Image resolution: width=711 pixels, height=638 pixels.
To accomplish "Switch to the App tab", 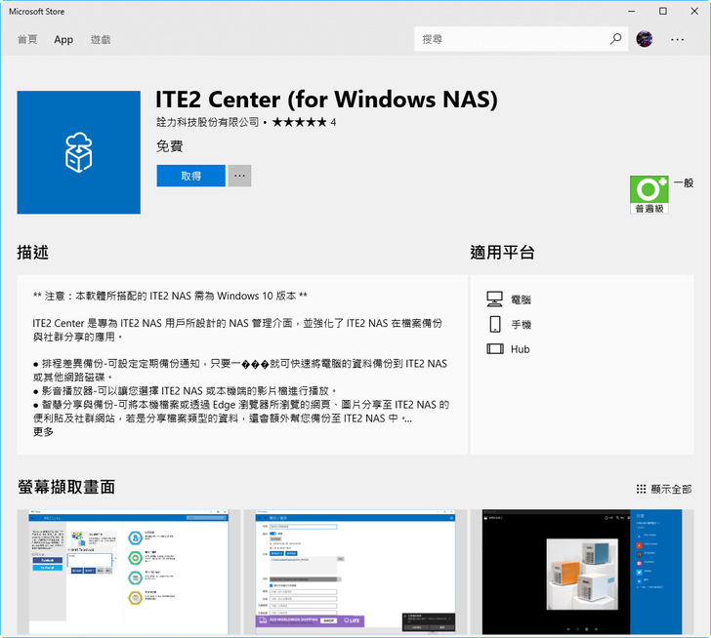I will [63, 39].
